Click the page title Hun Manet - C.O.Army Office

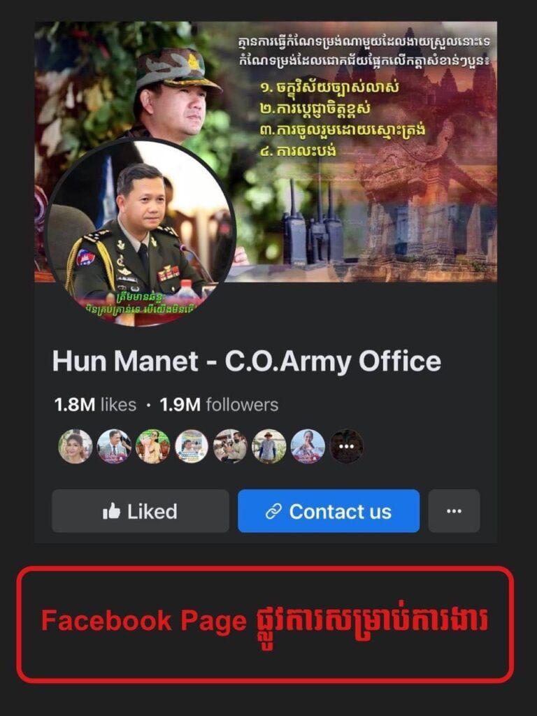click(247, 361)
